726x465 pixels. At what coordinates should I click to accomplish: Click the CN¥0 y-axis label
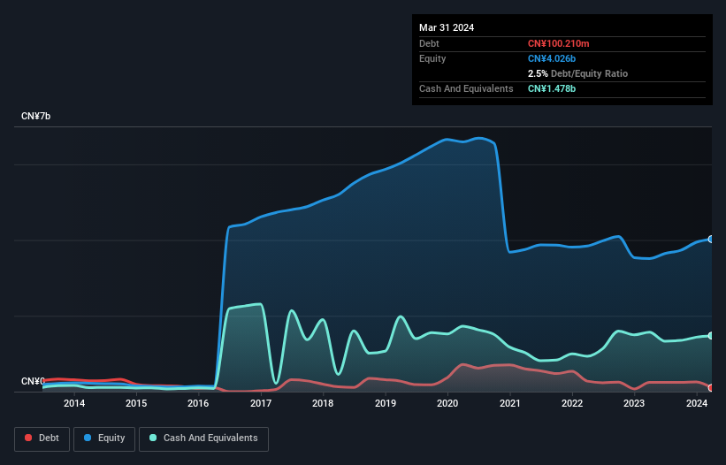tap(33, 381)
